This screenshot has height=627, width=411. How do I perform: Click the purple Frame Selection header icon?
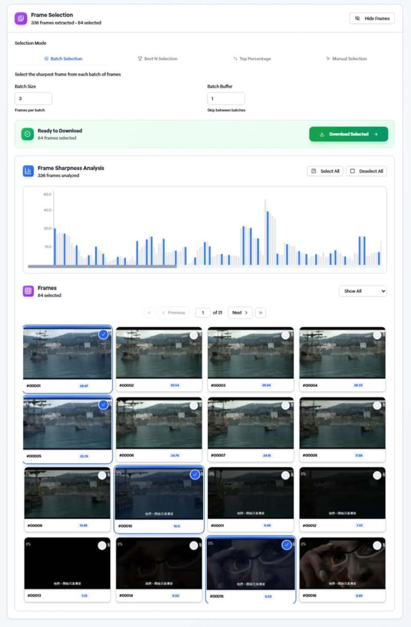[x=21, y=19]
